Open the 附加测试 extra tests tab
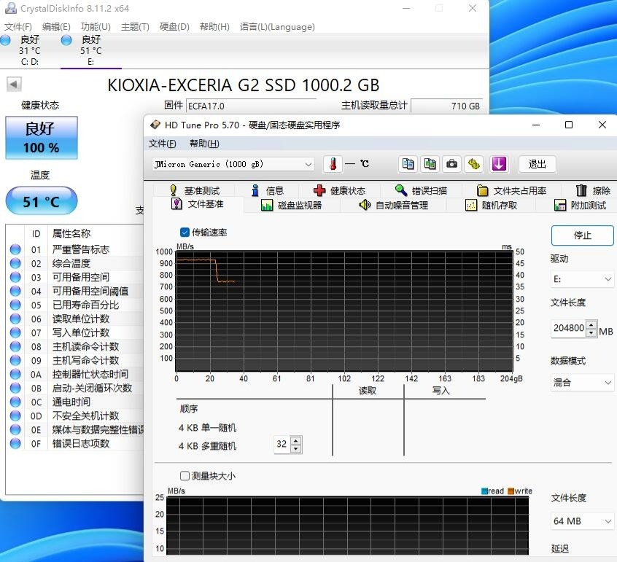Viewport: 617px width, 562px height. click(x=581, y=205)
